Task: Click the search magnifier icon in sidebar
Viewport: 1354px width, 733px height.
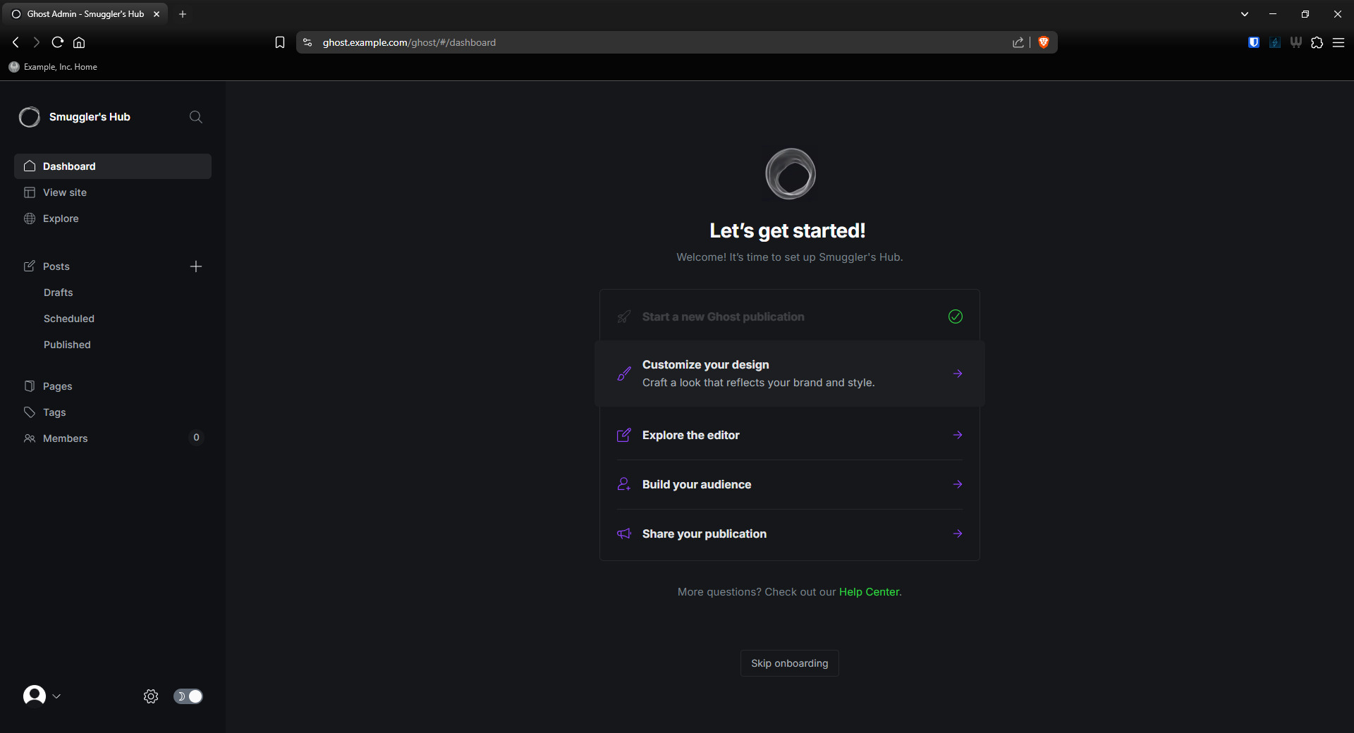Action: tap(196, 117)
